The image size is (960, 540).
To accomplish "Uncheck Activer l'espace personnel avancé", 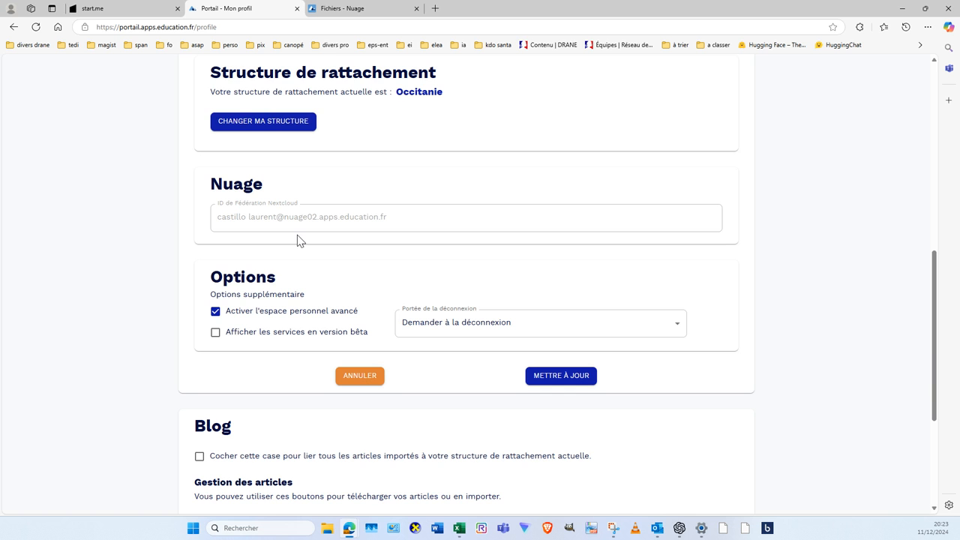I will click(x=216, y=311).
